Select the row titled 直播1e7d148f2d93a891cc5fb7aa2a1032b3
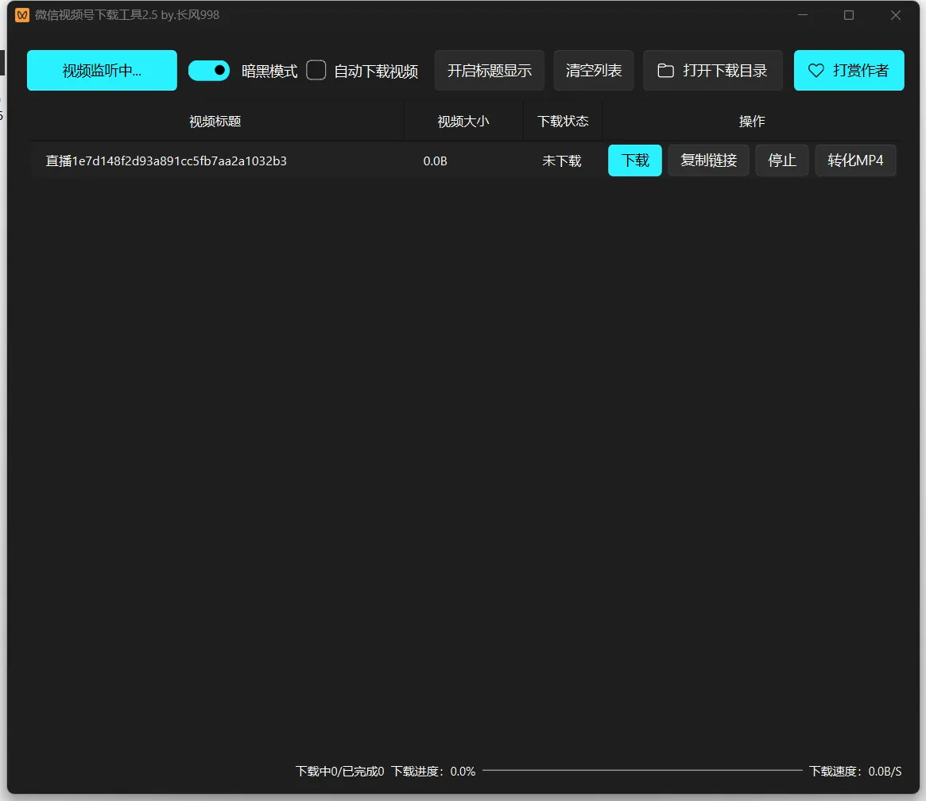Viewport: 926px width, 801px height. [166, 161]
